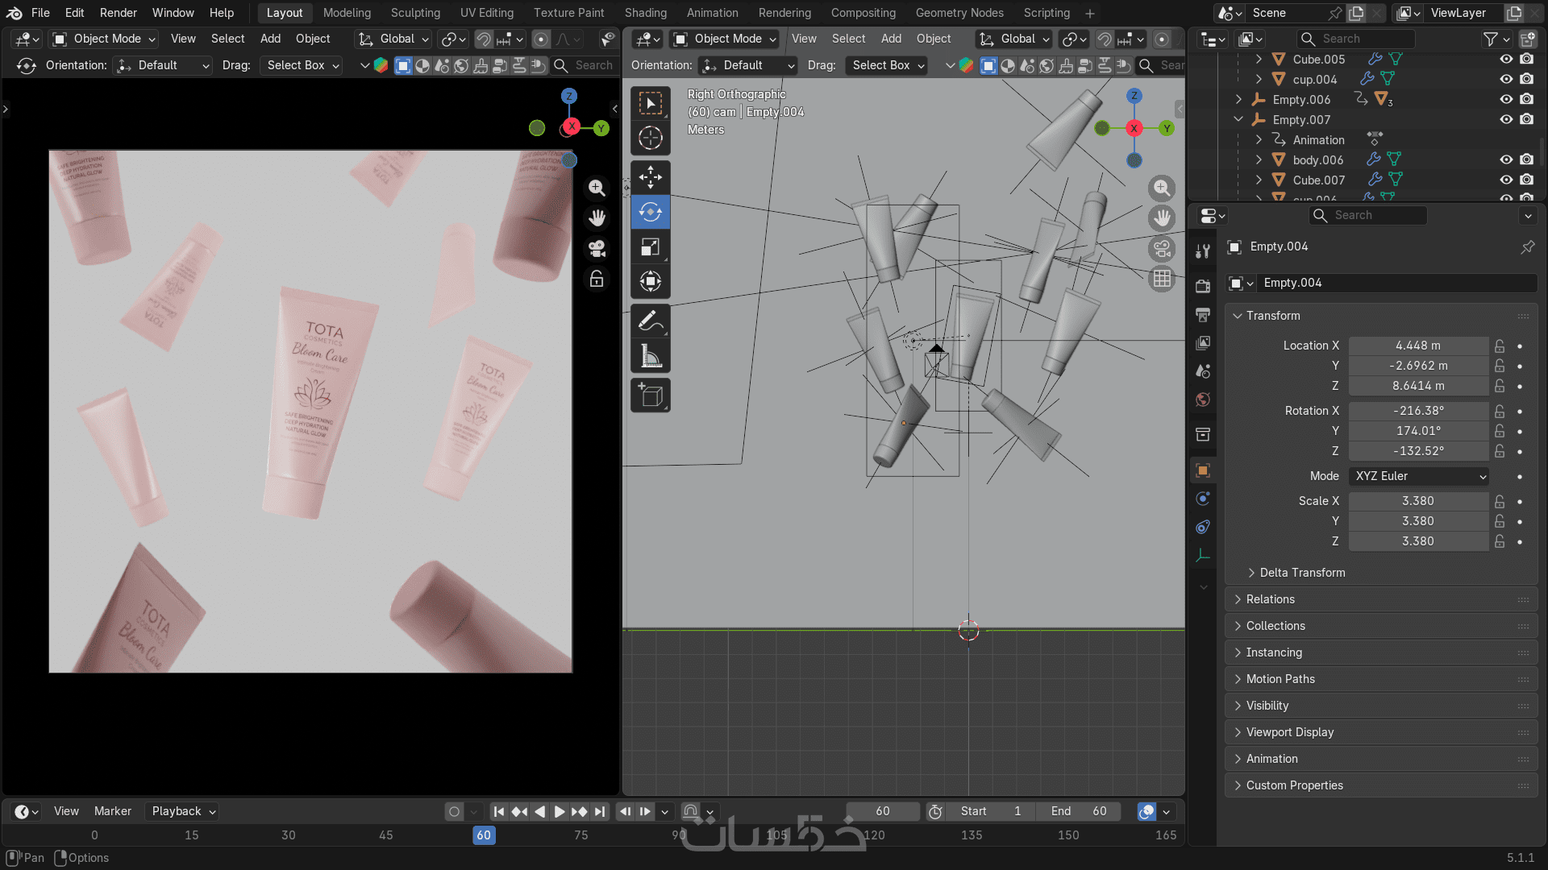This screenshot has width=1548, height=870.
Task: Select the Cursor tool in the toolbar
Action: (x=651, y=139)
